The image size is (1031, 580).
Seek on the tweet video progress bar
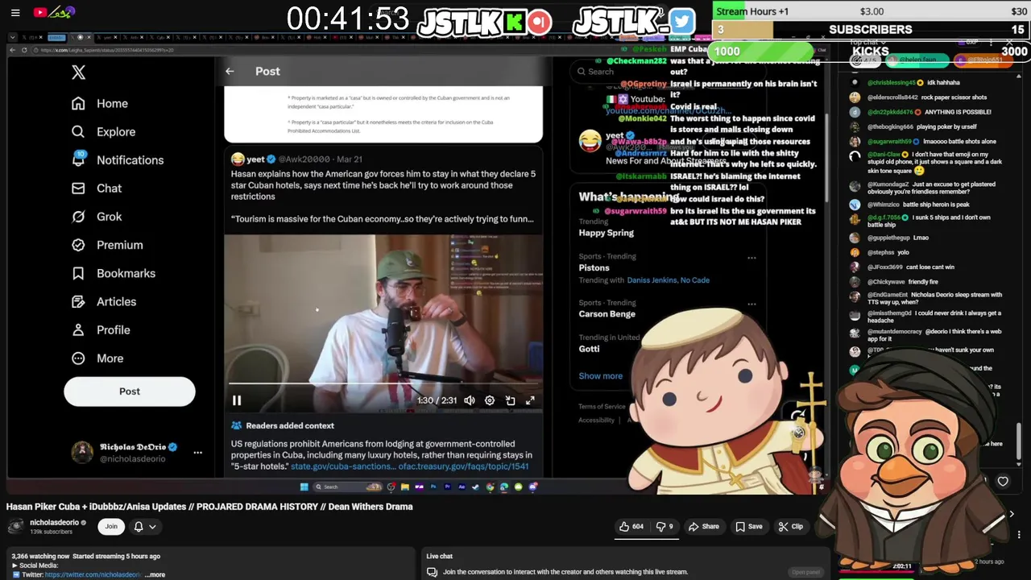tap(383, 385)
